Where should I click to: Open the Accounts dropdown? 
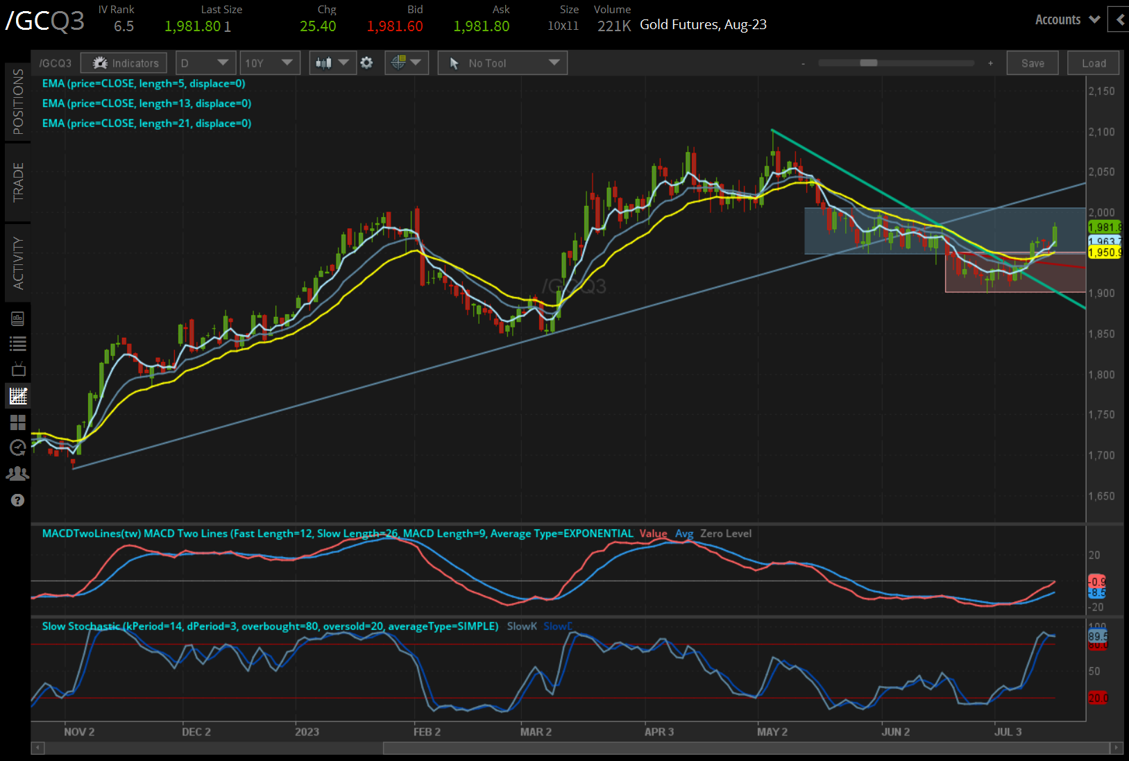[1067, 19]
